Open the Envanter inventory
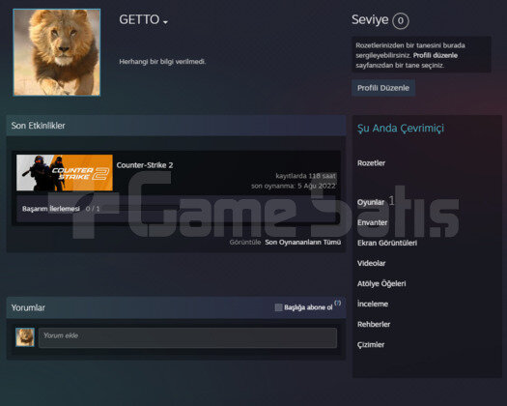Image resolution: width=507 pixels, height=406 pixels. click(372, 222)
